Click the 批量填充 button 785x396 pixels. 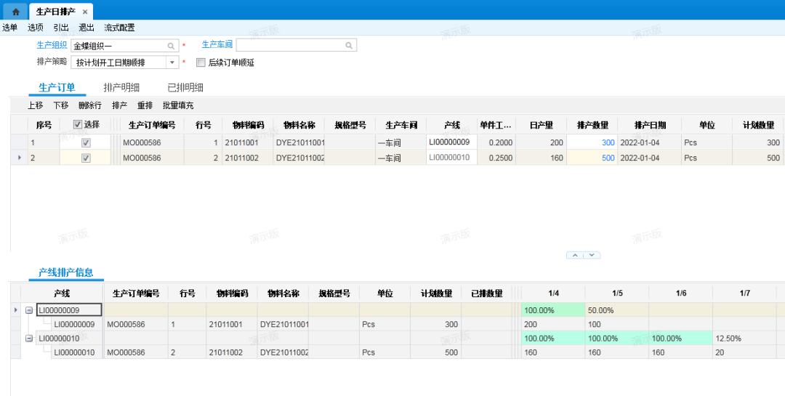click(x=178, y=105)
